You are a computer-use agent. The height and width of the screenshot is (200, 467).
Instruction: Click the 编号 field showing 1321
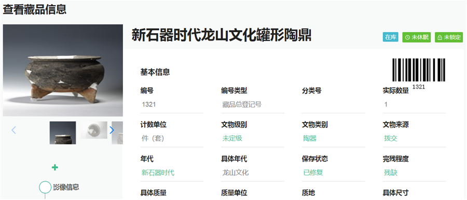pyautogui.click(x=172, y=104)
